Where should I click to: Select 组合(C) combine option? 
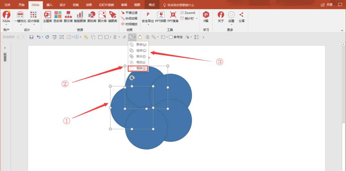pyautogui.click(x=138, y=50)
